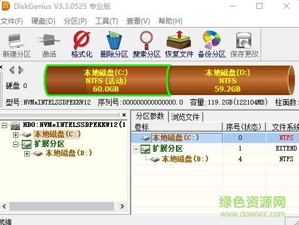The height and width of the screenshot is (225, 299).
Task: Open the 工具(T) menu
Action: 106,21
